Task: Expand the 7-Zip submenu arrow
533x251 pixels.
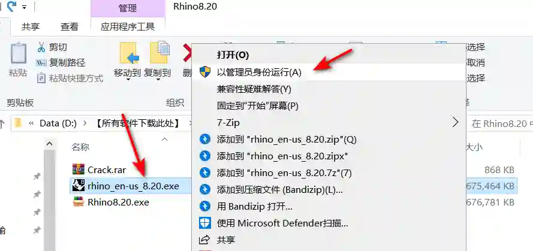Action: tap(455, 122)
